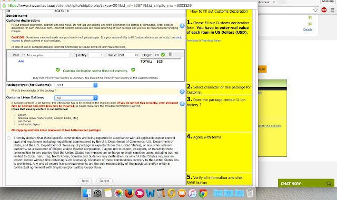Click the item description field with Arts supplies
The height and width of the screenshot is (200, 337).
48,55
